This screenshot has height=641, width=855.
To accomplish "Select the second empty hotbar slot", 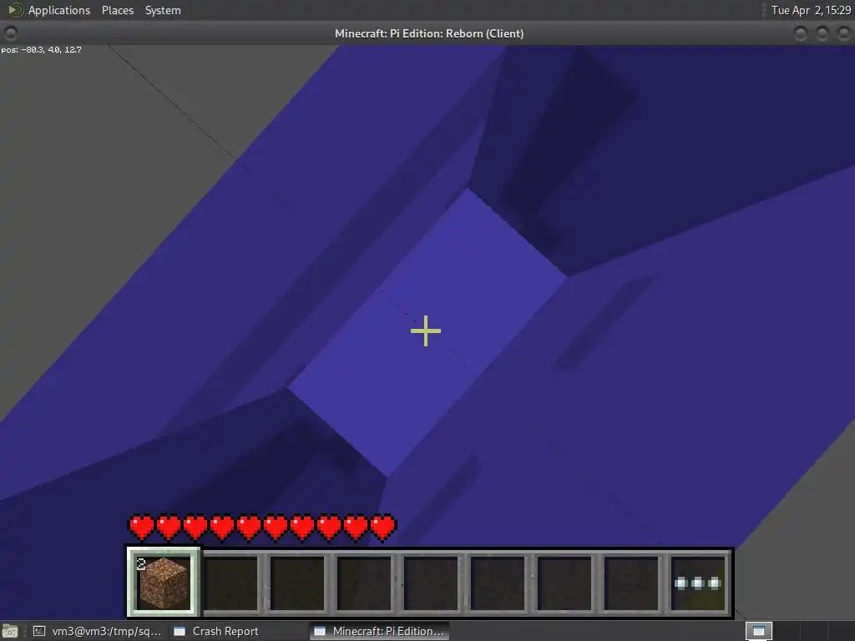I will point(297,583).
